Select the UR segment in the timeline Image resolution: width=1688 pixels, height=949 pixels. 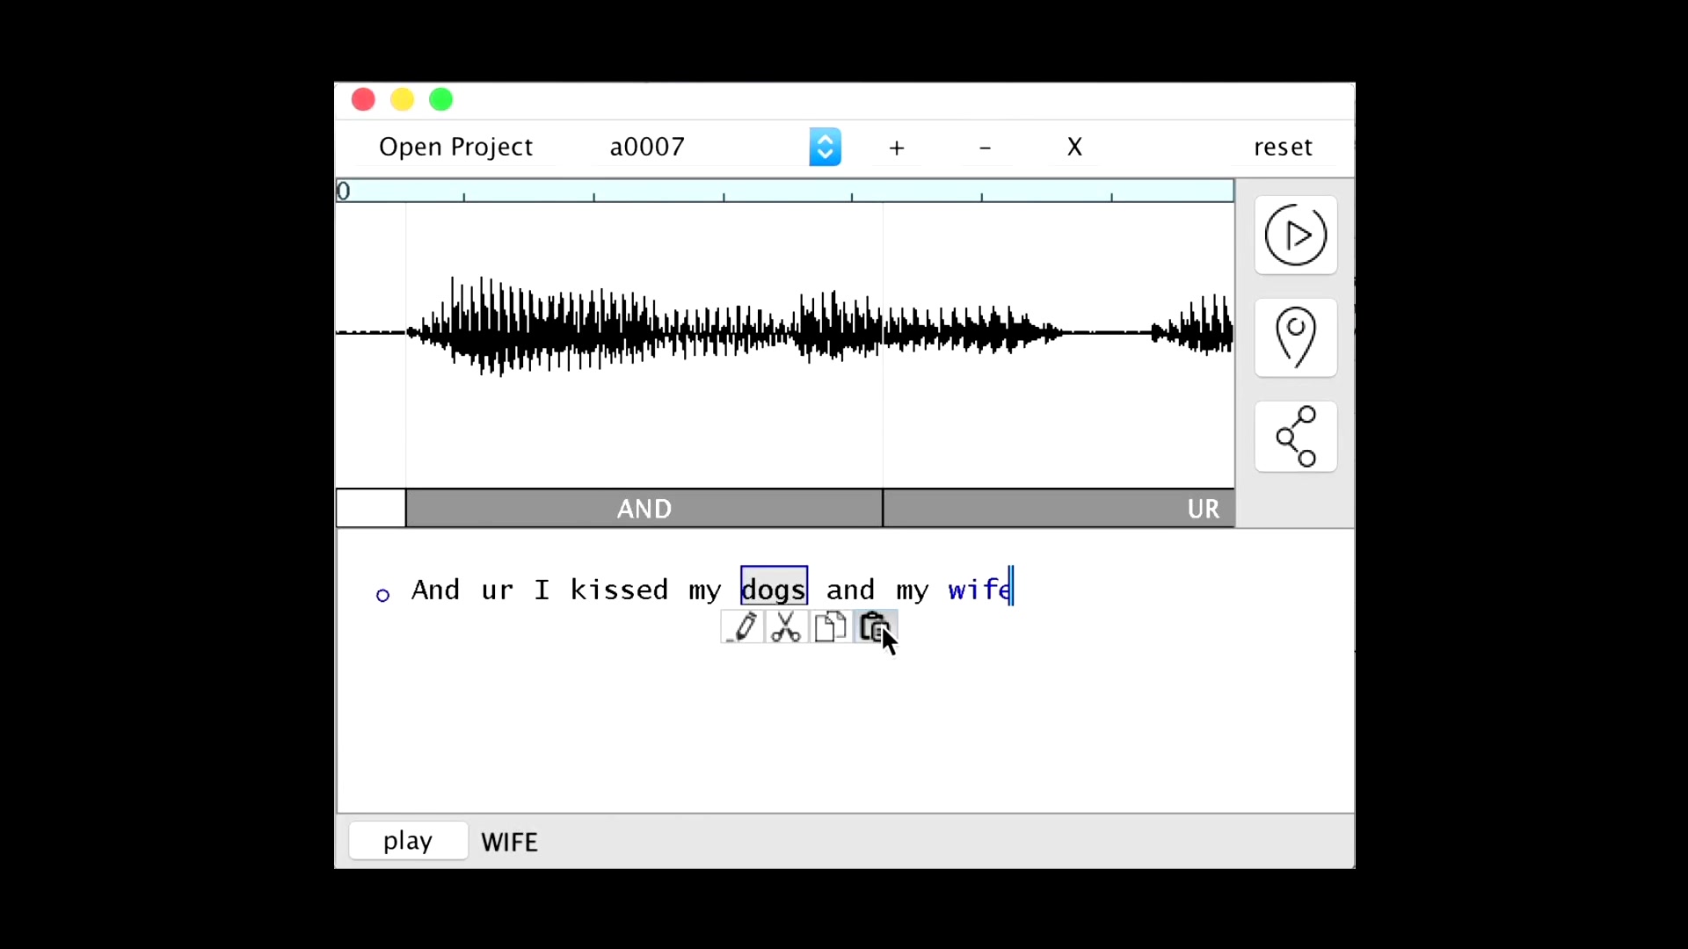point(1059,509)
